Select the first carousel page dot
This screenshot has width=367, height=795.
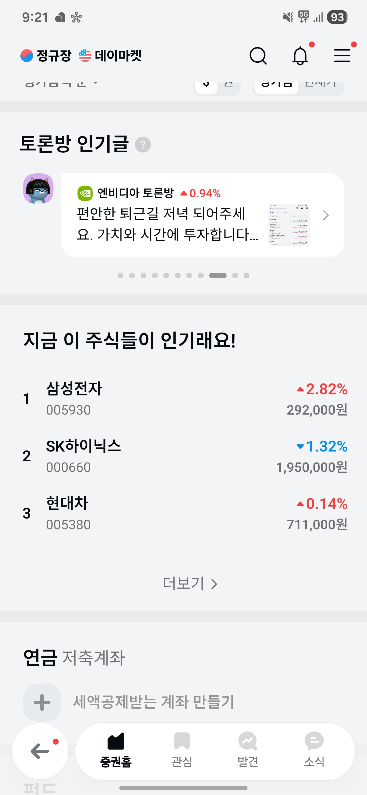click(x=120, y=275)
